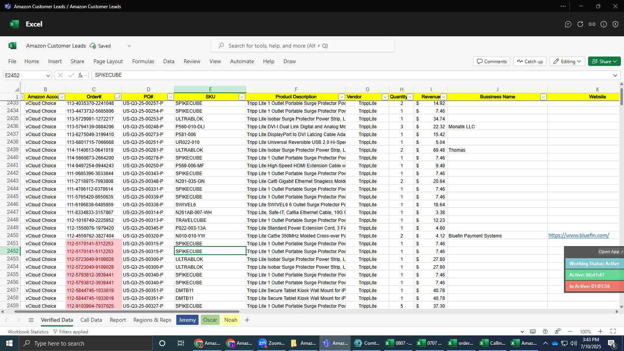Open the more options ellipsis in title bar

click(x=563, y=6)
